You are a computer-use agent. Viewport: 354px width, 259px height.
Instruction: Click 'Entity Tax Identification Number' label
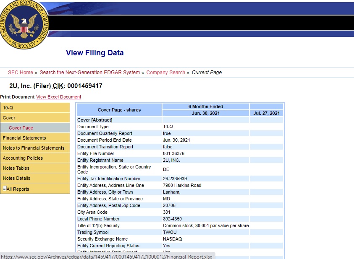[x=109, y=179]
